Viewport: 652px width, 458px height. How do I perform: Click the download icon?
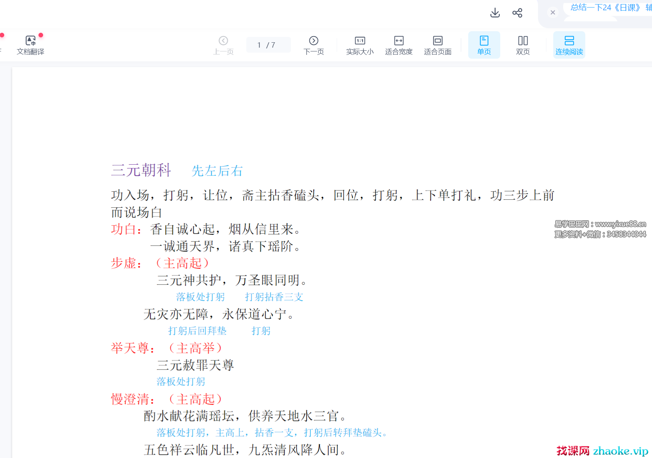coord(495,13)
